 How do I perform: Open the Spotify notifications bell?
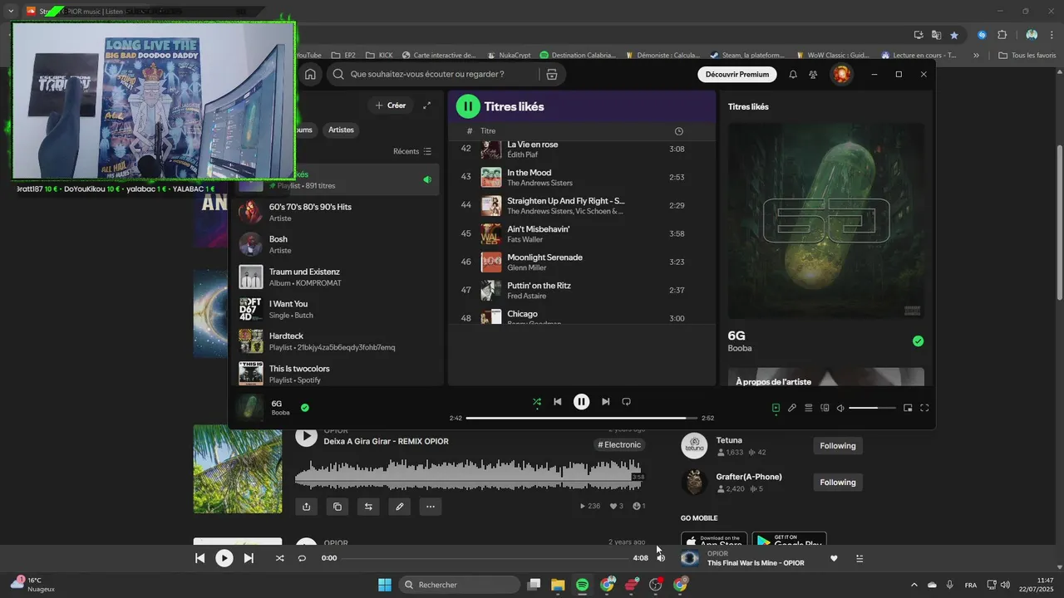point(793,74)
